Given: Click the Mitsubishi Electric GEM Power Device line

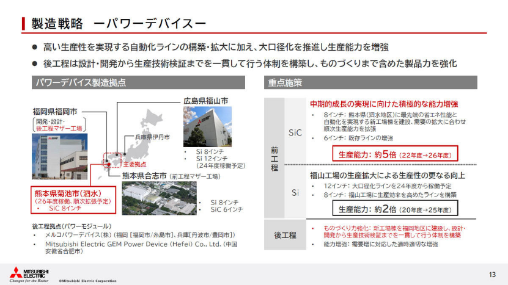Looking at the screenshot, I should click(141, 248).
